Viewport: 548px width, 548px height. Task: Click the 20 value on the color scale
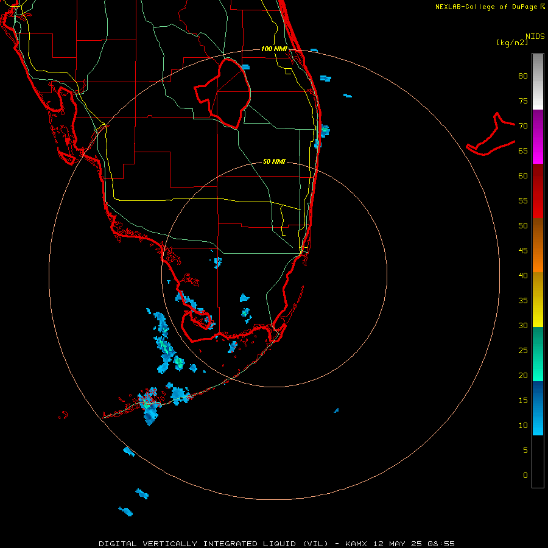point(523,375)
